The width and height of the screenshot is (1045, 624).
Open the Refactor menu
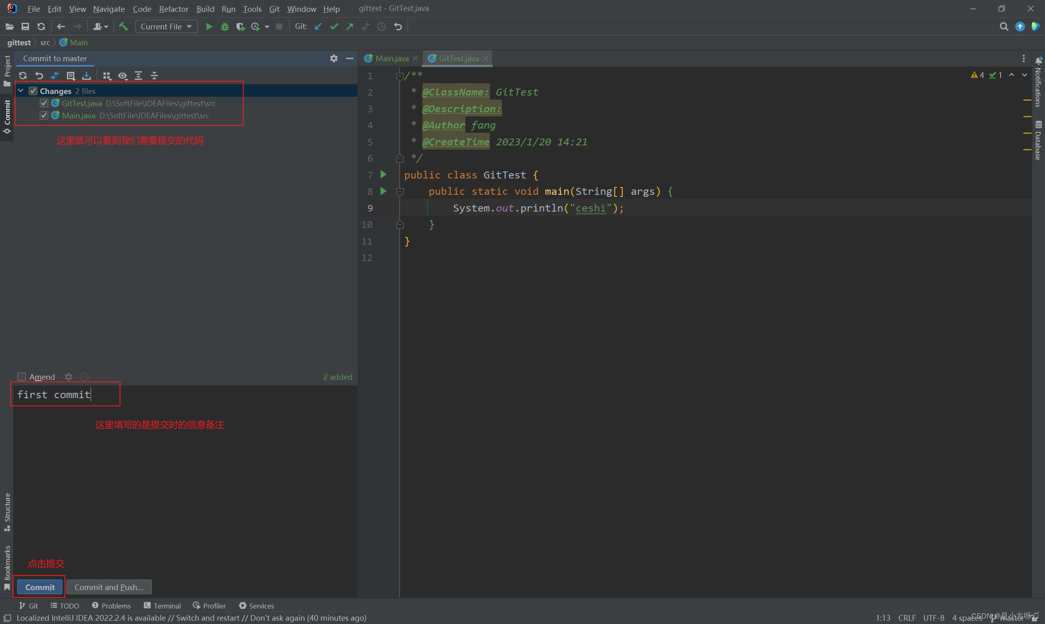[173, 9]
